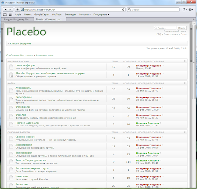The image size is (197, 189).
Task: Click the forum icon beside Видеография
Action: click(11, 154)
